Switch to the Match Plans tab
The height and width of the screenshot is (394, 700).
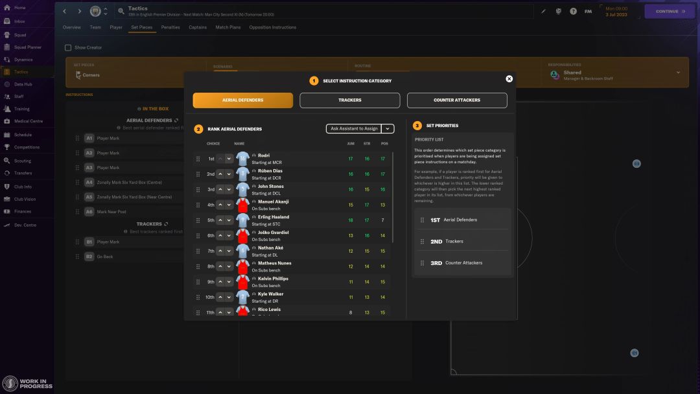227,27
